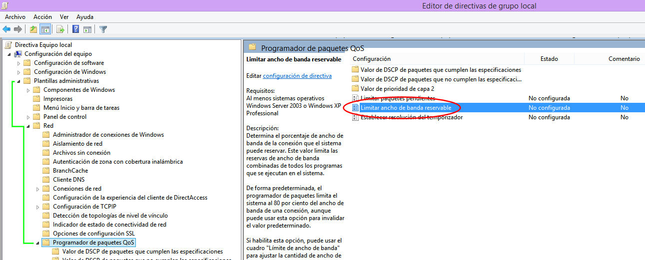Open the Acción menu
Image resolution: width=645 pixels, height=260 pixels.
pyautogui.click(x=42, y=16)
